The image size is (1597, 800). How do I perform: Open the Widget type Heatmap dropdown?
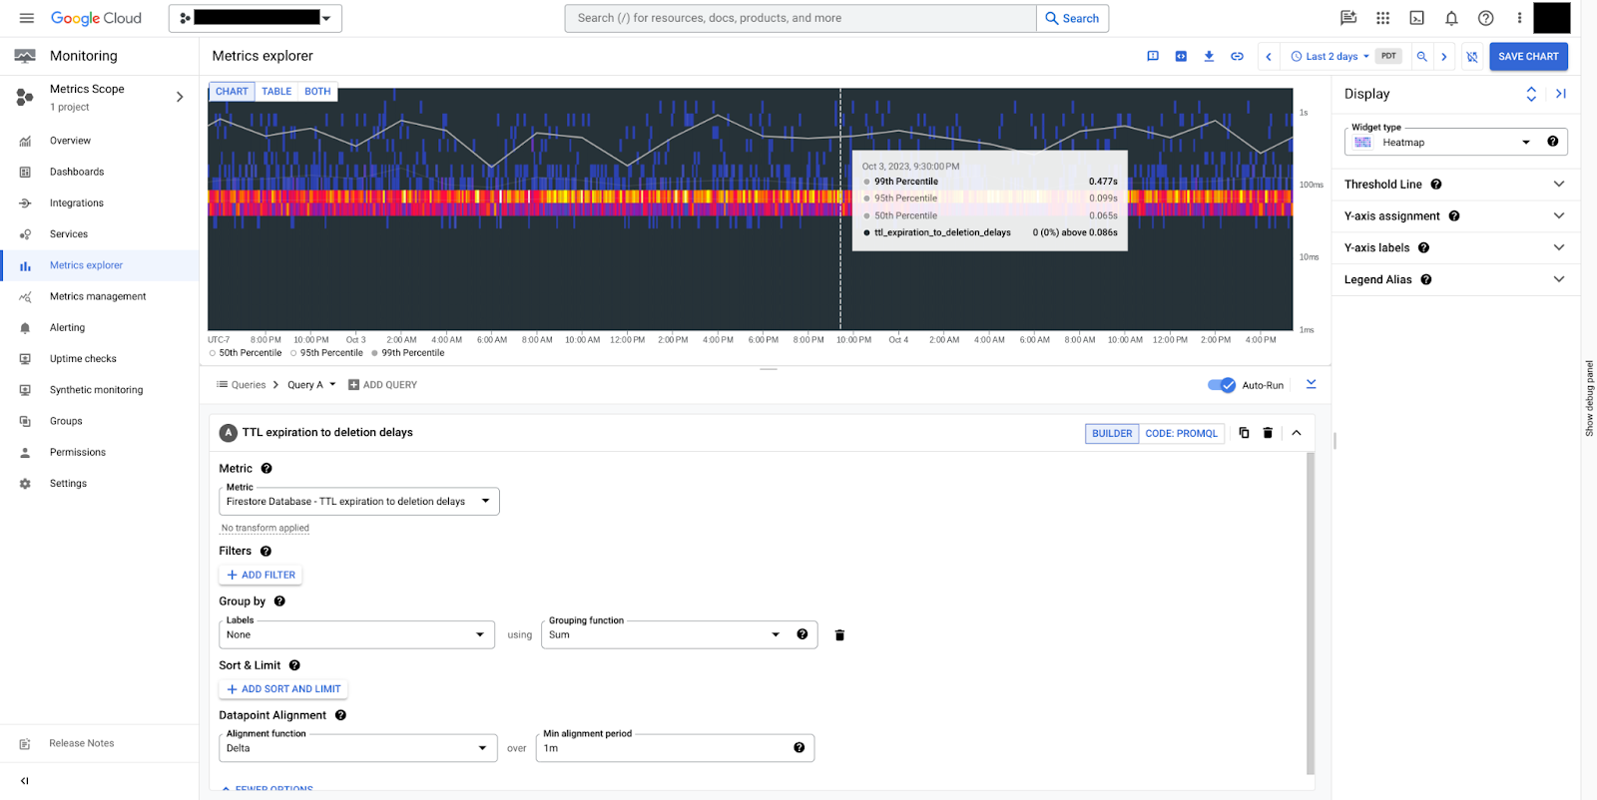(x=1454, y=143)
